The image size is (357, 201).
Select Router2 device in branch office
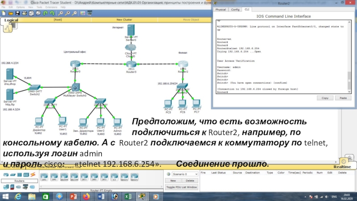coord(183,64)
